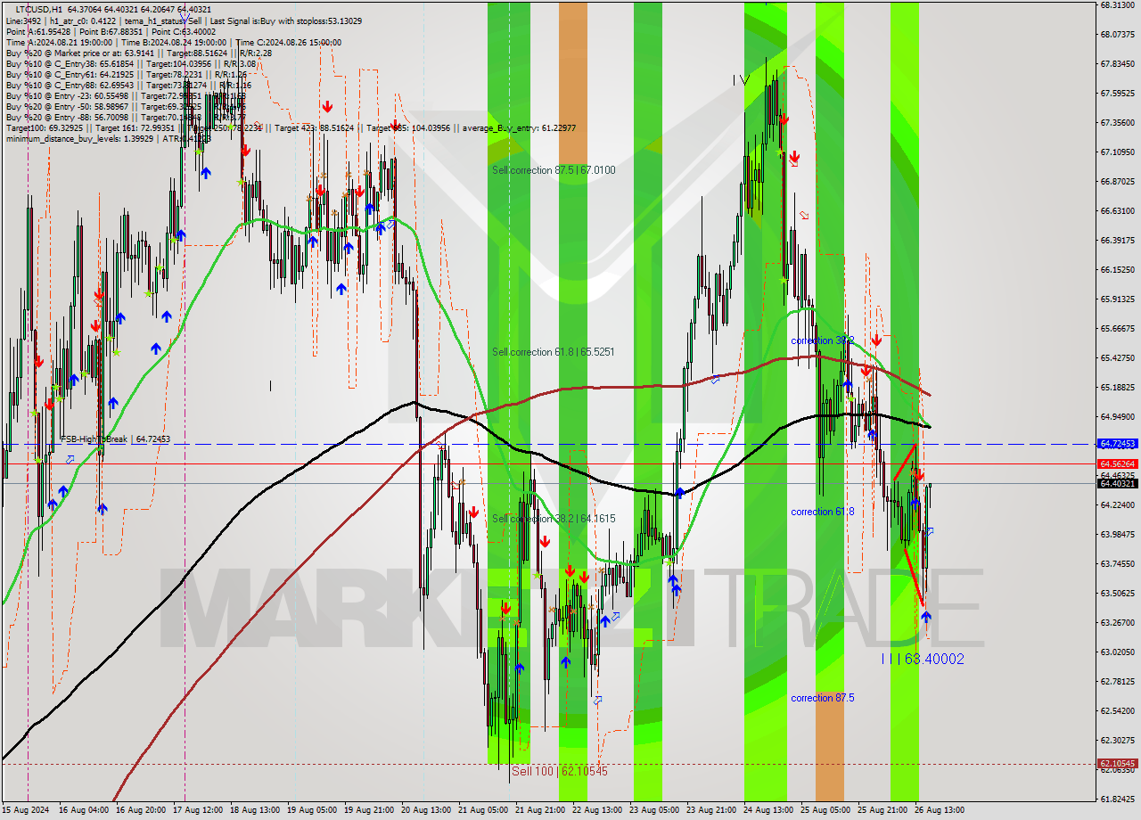Click the 66.63100 price axis value
1141x820 pixels.
tap(1118, 210)
